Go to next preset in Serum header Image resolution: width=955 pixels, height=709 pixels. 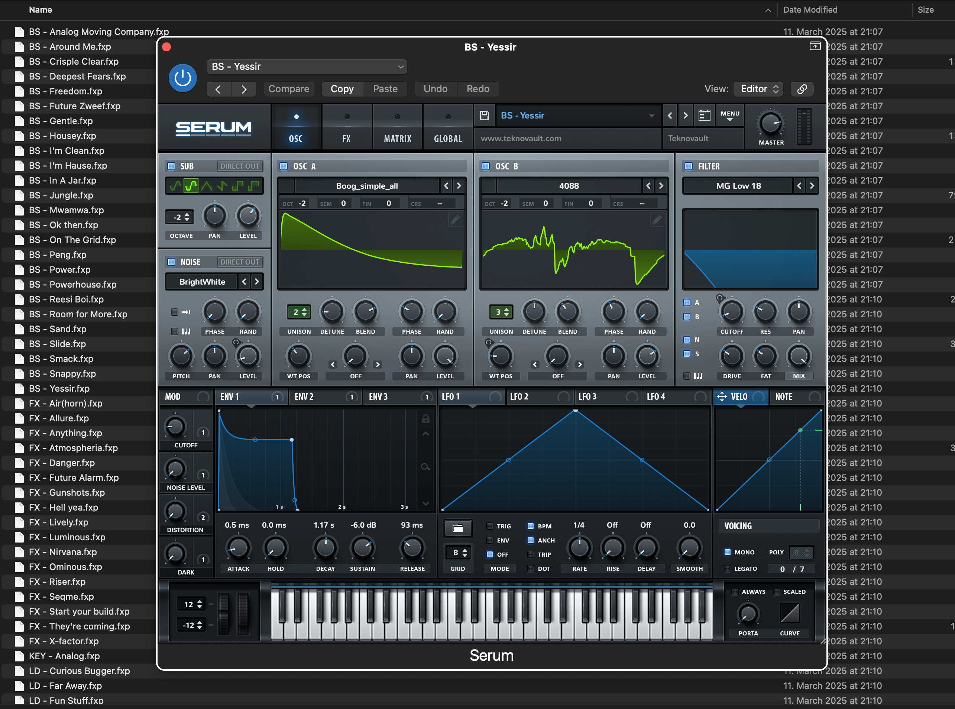(x=686, y=116)
